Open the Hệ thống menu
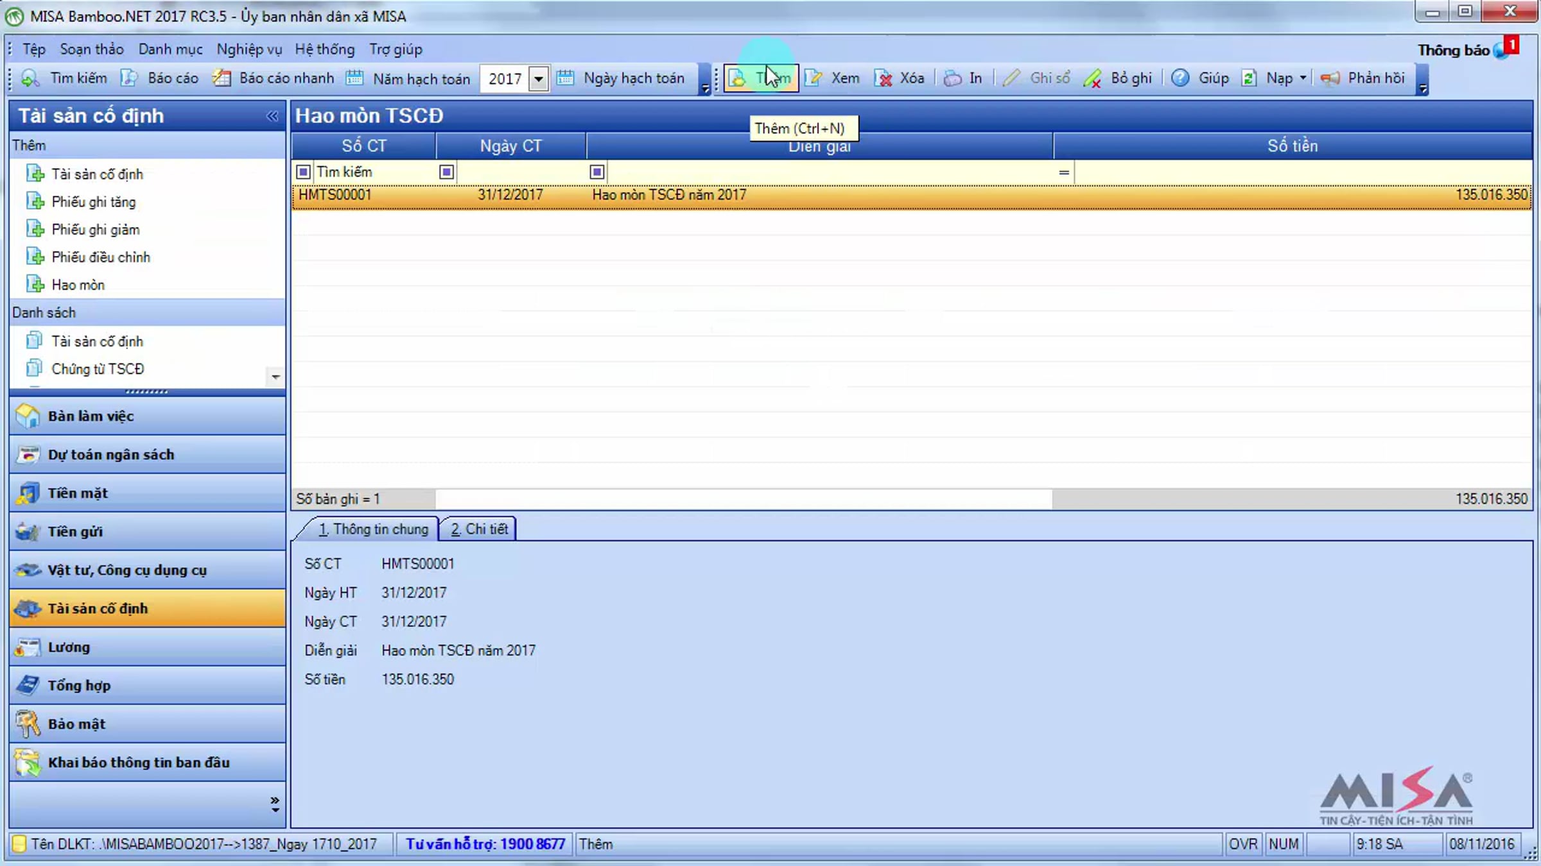Viewport: 1541px width, 866px height. pos(325,49)
